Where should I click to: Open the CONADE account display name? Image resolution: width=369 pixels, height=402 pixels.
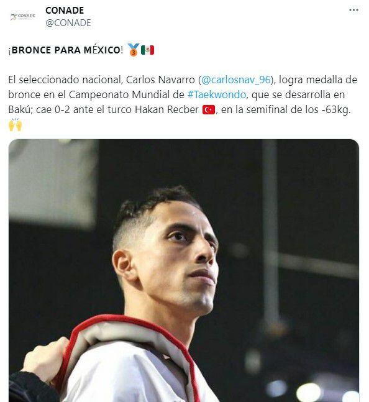65,11
